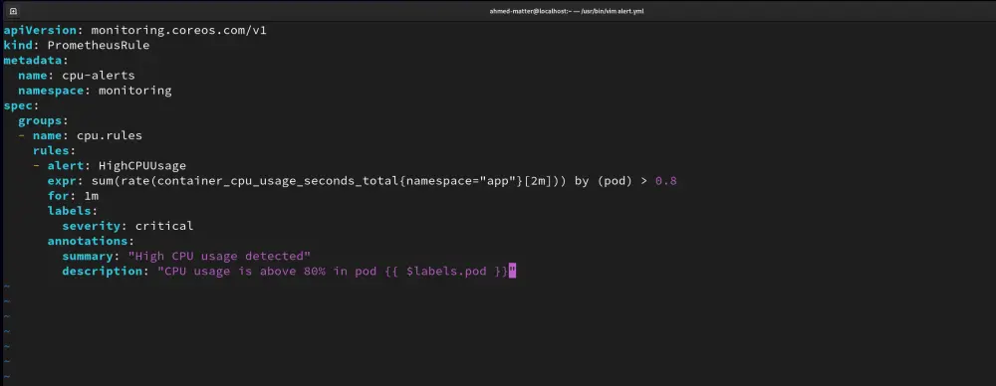The width and height of the screenshot is (996, 386).
Task: Click the name key before cpu.rules
Action: point(47,136)
